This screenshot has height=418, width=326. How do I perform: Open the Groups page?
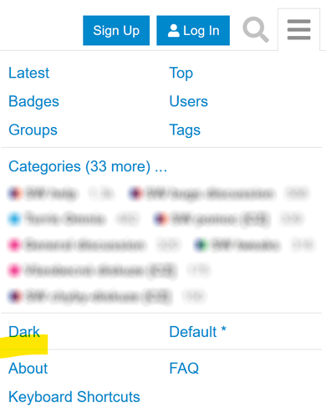(33, 130)
